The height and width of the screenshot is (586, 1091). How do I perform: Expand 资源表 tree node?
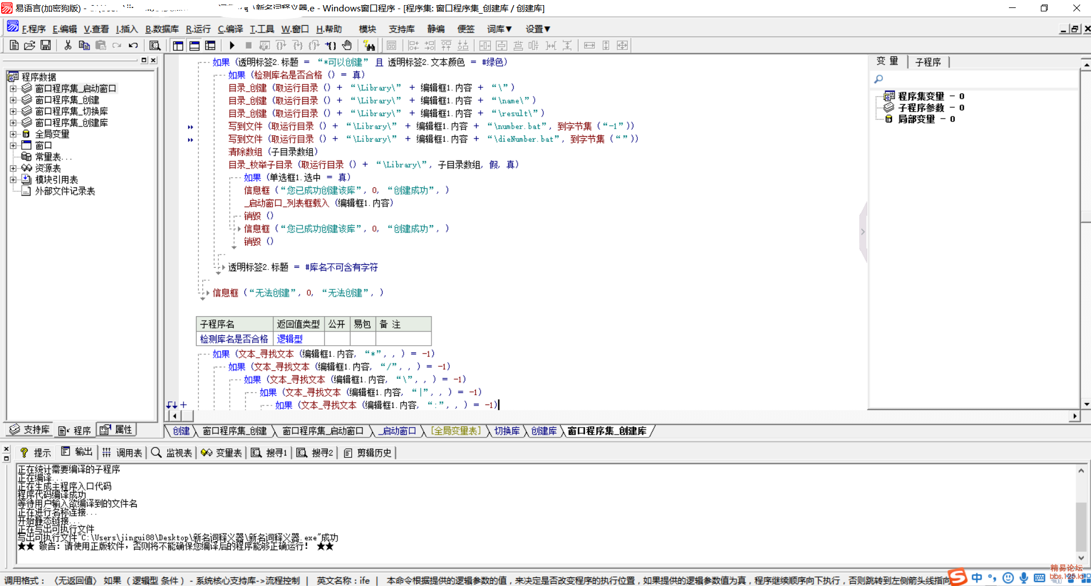click(13, 168)
